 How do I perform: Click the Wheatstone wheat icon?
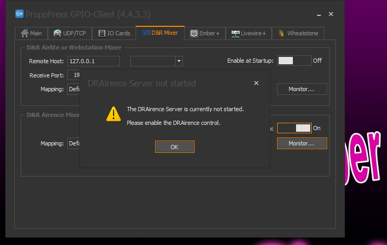[281, 33]
